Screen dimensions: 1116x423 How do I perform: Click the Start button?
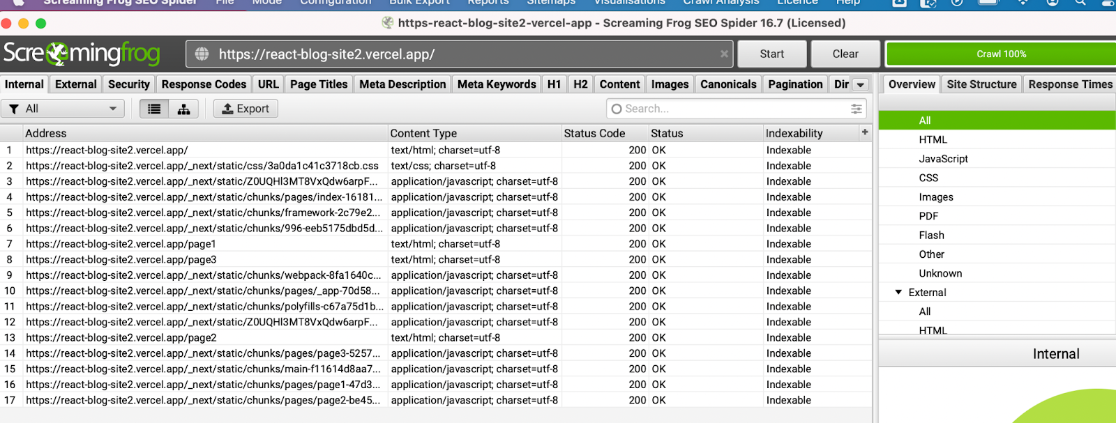[x=772, y=54]
